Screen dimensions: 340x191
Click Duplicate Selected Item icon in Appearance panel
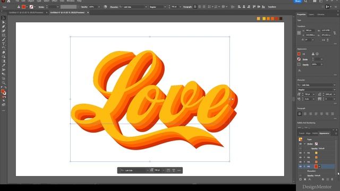328,179
